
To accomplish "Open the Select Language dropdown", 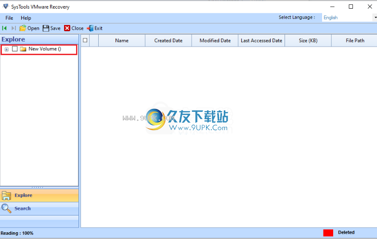I will (375, 17).
